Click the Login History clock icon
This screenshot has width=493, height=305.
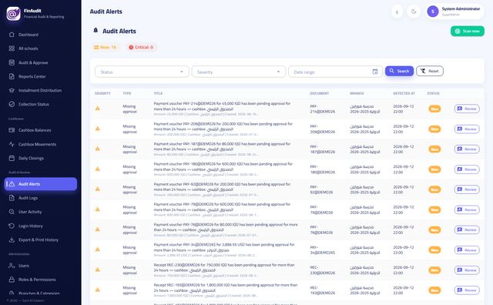12,226
